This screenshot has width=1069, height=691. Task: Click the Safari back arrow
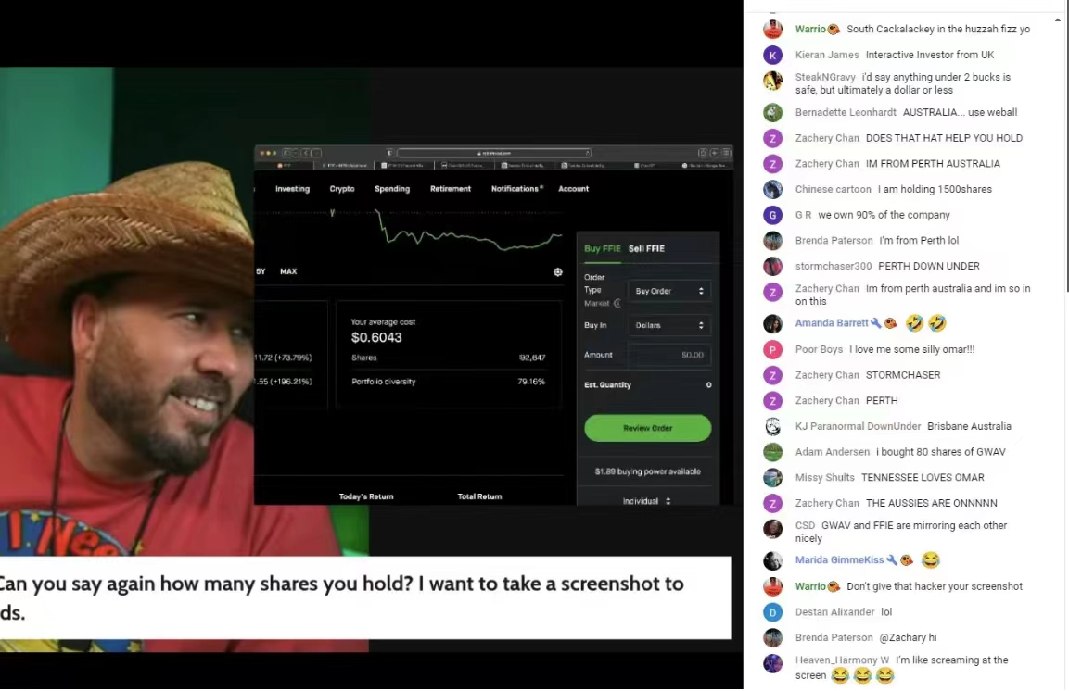(306, 153)
